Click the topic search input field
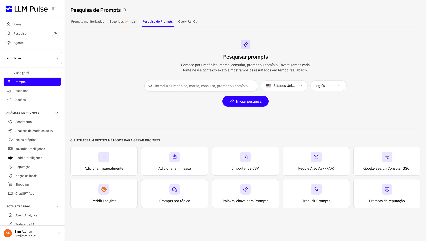This screenshot has height=241, width=426. 201,86
